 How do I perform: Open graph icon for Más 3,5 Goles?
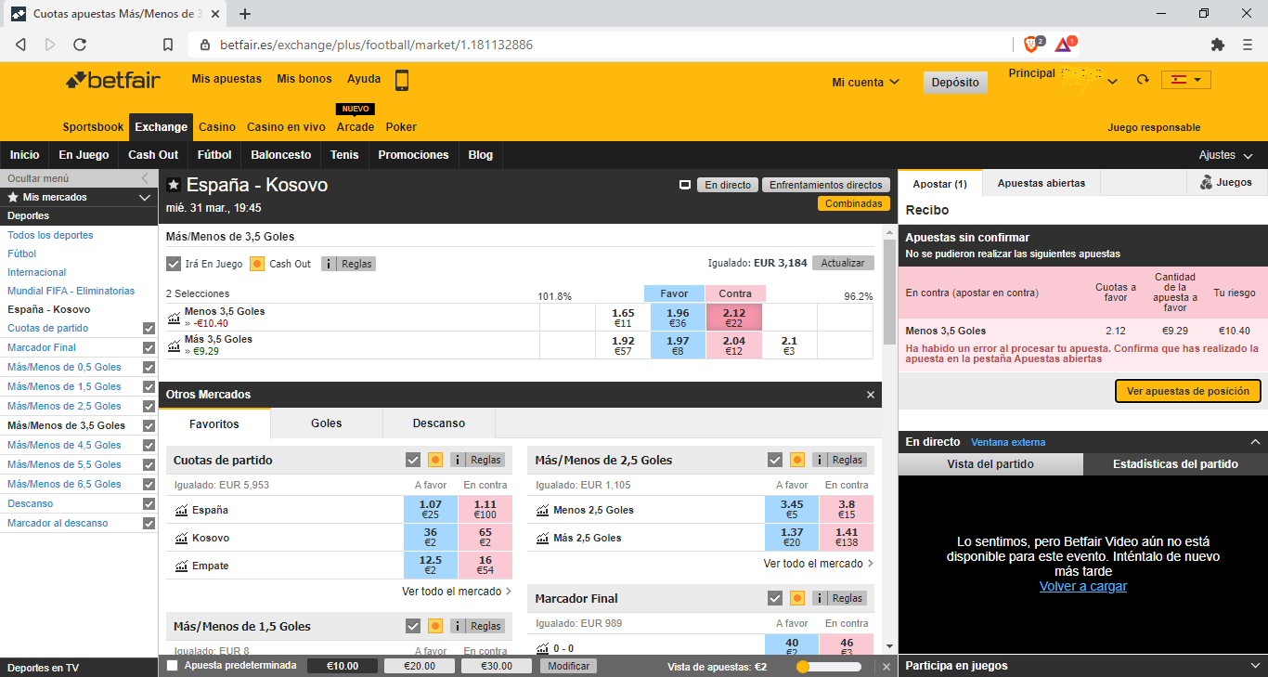pos(174,345)
